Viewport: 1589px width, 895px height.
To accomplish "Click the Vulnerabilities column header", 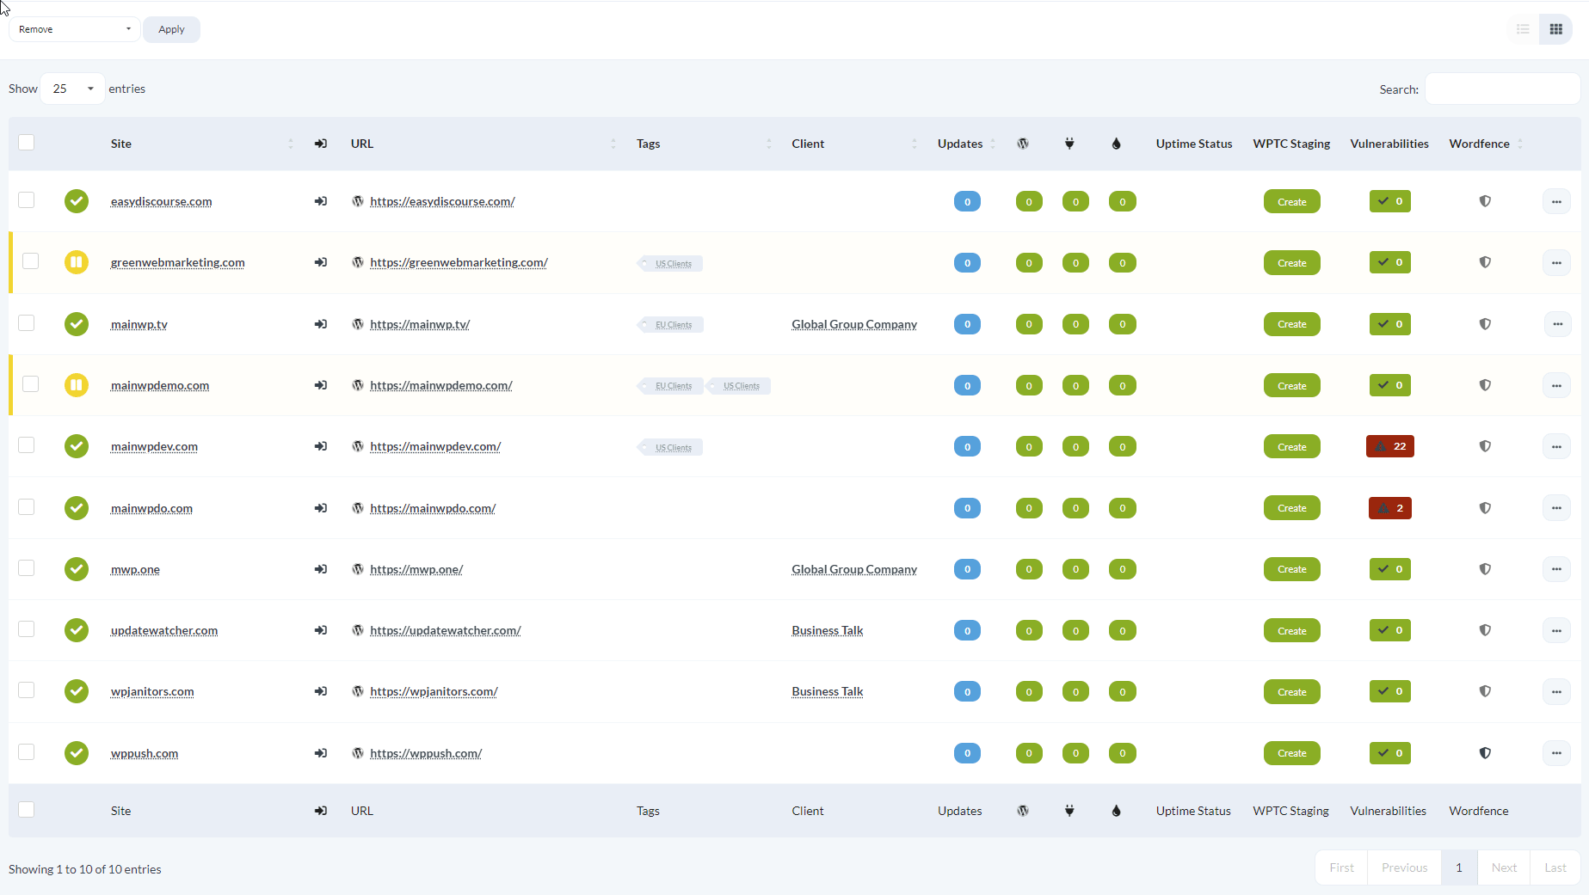I will tap(1389, 144).
